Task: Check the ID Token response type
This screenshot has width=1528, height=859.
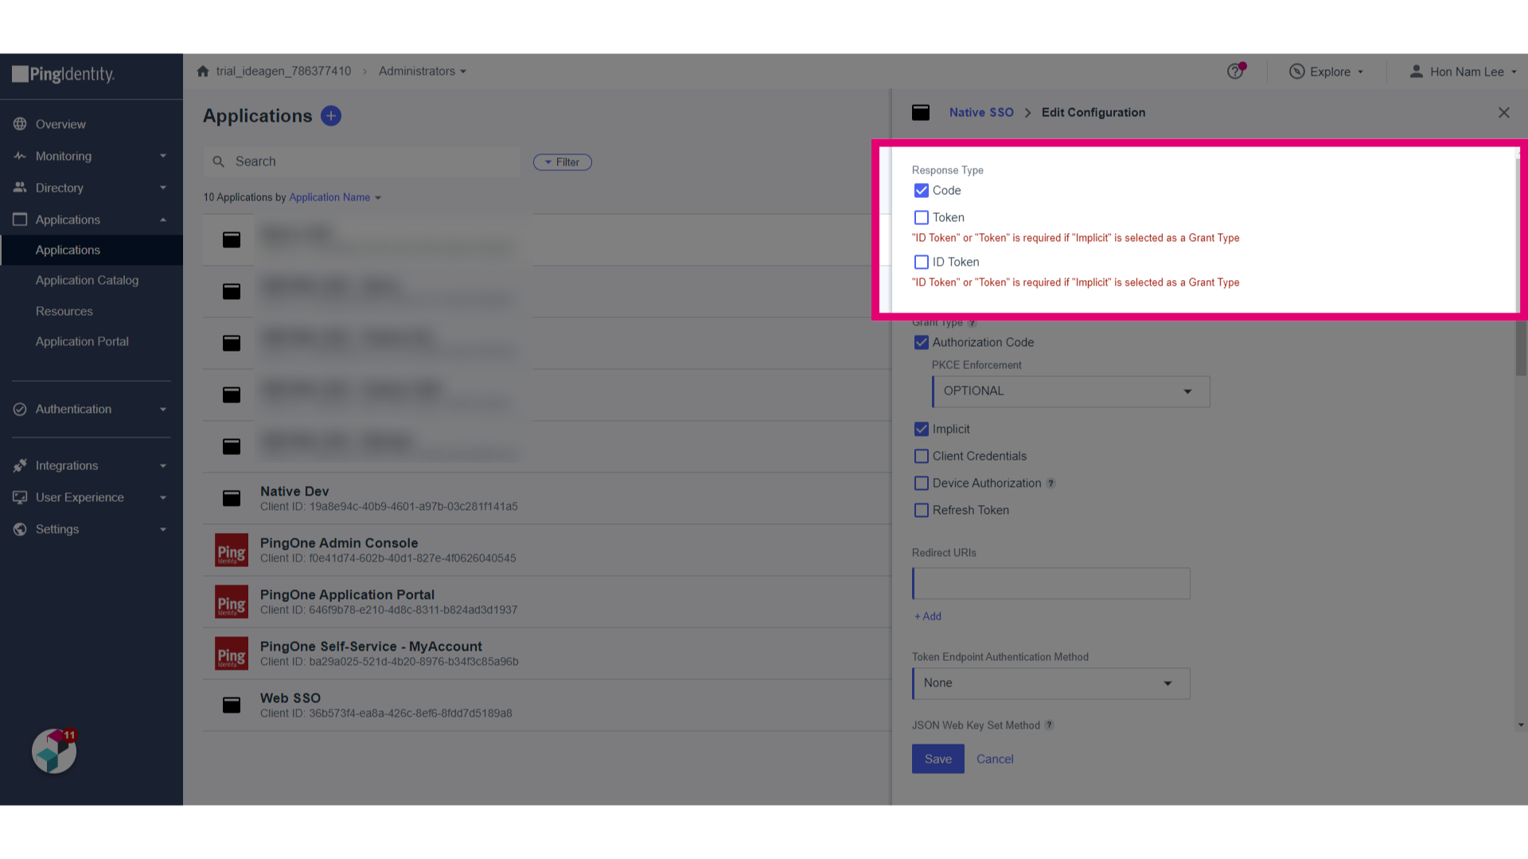Action: coord(922,262)
